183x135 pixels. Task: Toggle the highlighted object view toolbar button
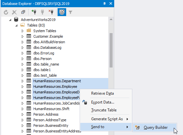click(62, 12)
